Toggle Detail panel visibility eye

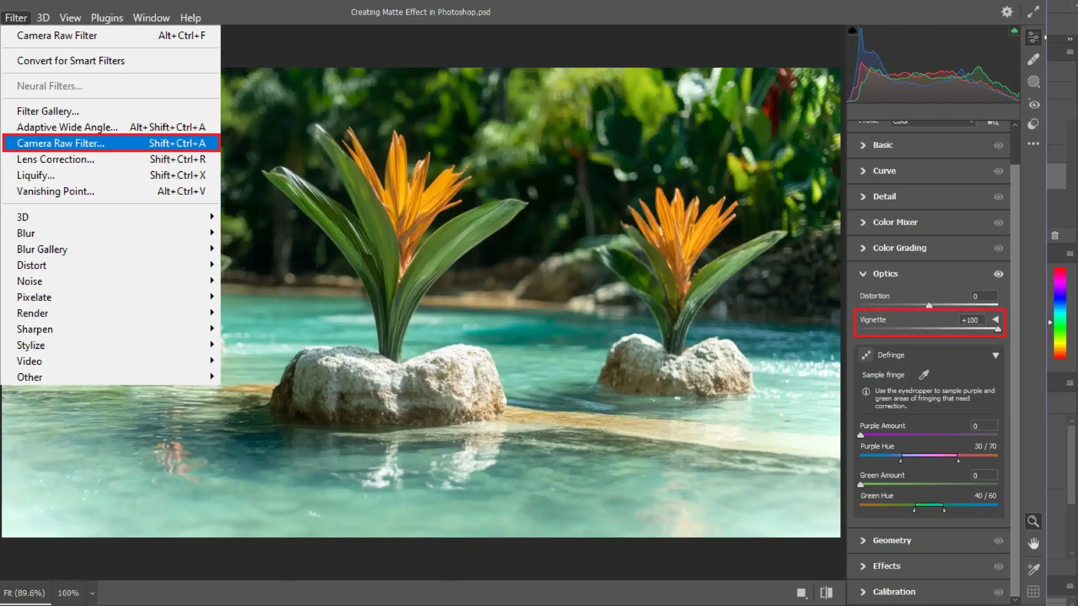coord(998,197)
